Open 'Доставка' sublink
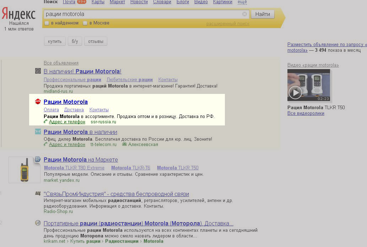The width and height of the screenshot is (367, 247). tap(74, 110)
